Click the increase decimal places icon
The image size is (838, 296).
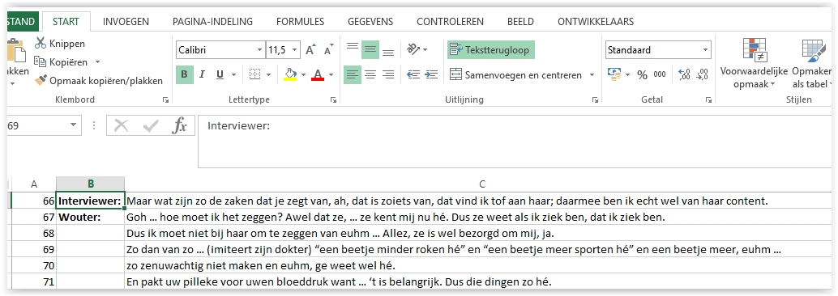click(684, 74)
